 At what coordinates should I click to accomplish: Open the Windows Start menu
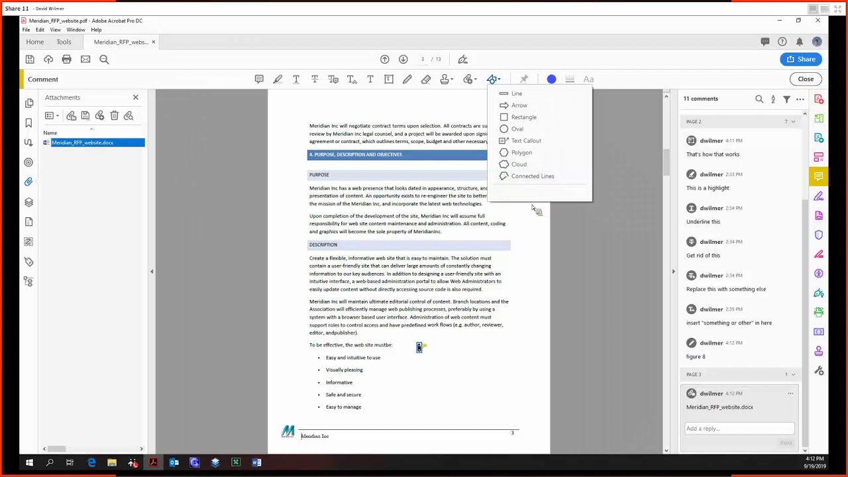pyautogui.click(x=29, y=462)
